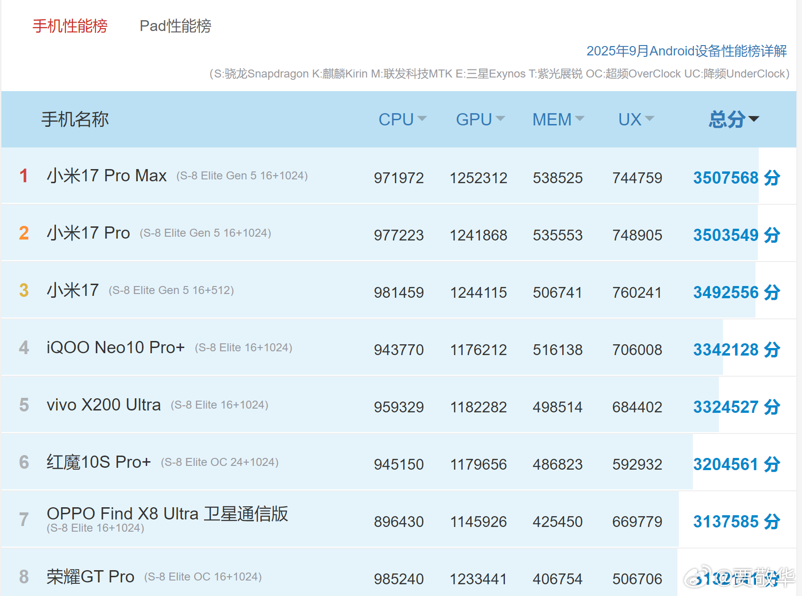This screenshot has height=596, width=802.
Task: Click GPU score 1179656
Action: point(479,464)
